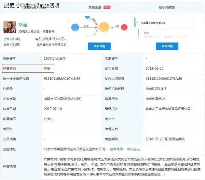Select region value 北京市
The width and height of the screenshot is (205, 180).
[48, 119]
